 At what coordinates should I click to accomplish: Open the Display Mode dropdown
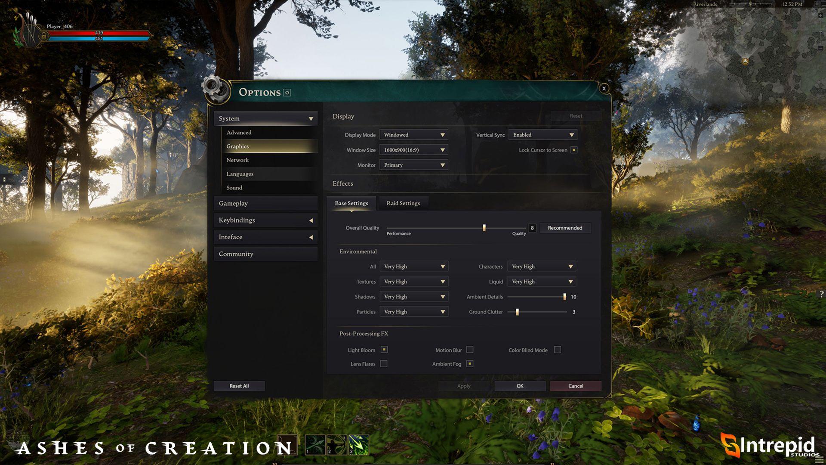click(x=414, y=135)
